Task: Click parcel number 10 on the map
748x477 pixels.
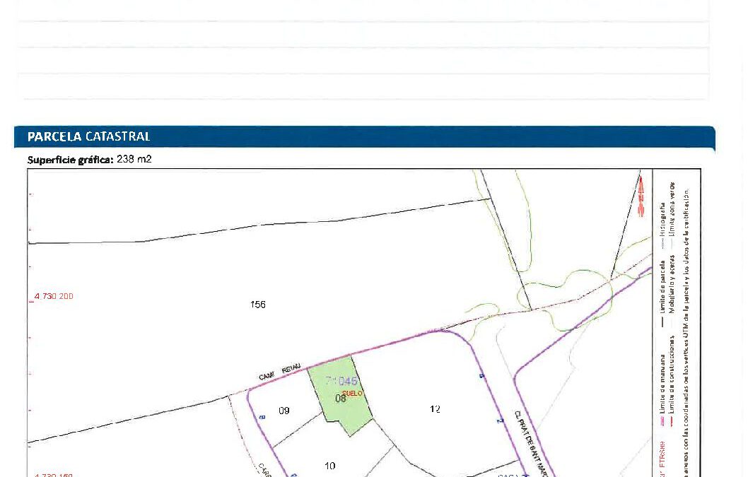Action: point(329,466)
